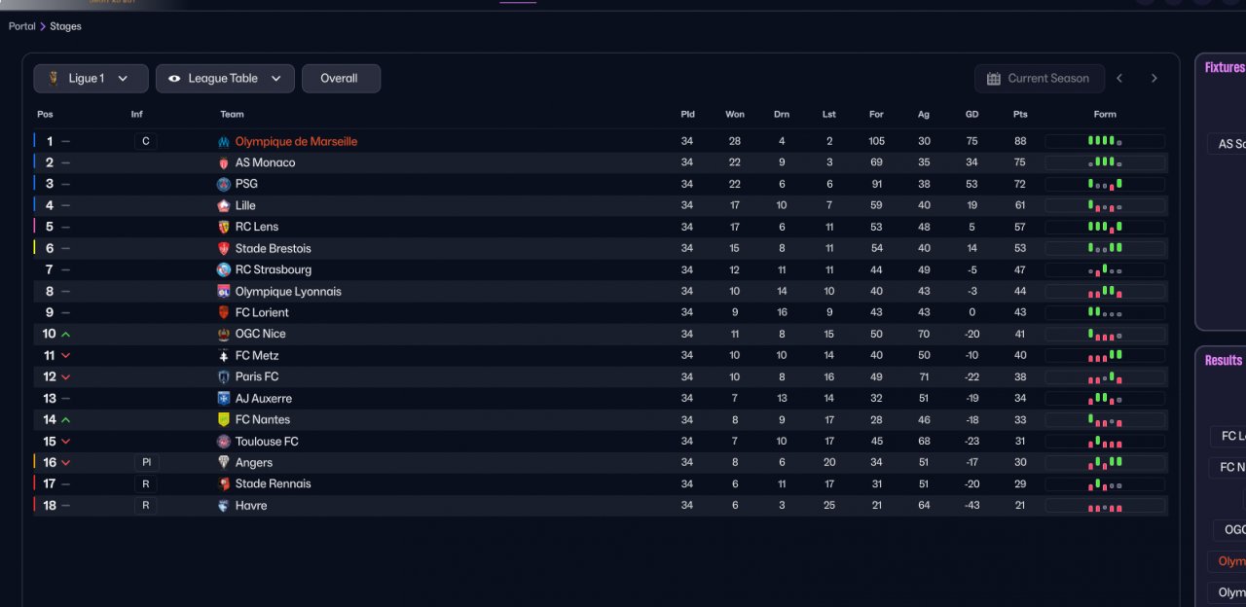Sort table by Pld column
Viewport: 1246px width, 607px height.
pyautogui.click(x=687, y=115)
